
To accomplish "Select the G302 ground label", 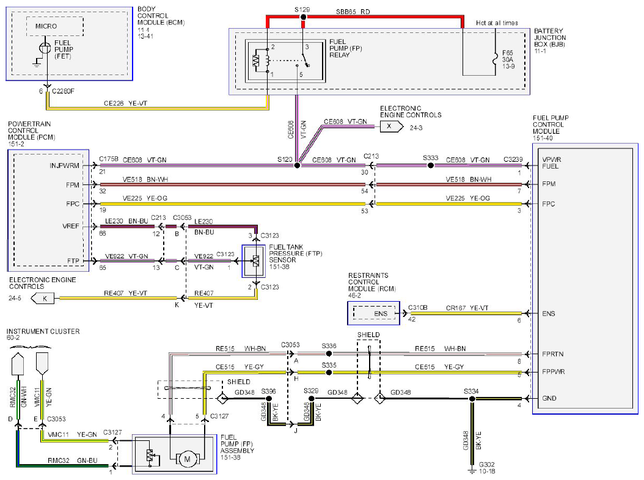I will 487,465.
